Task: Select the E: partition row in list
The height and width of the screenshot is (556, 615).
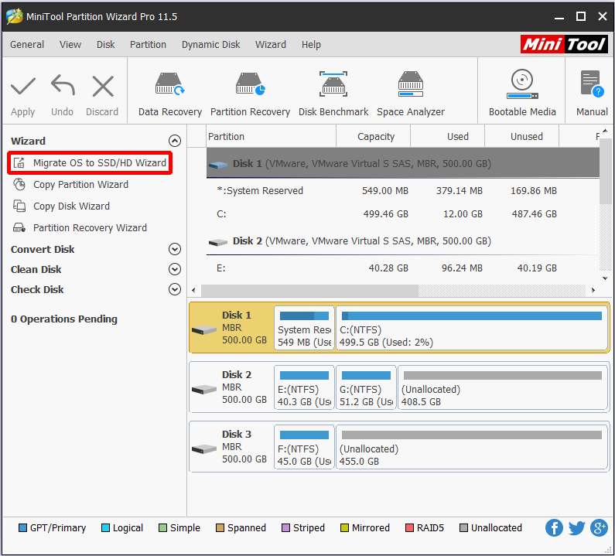Action: 403,268
